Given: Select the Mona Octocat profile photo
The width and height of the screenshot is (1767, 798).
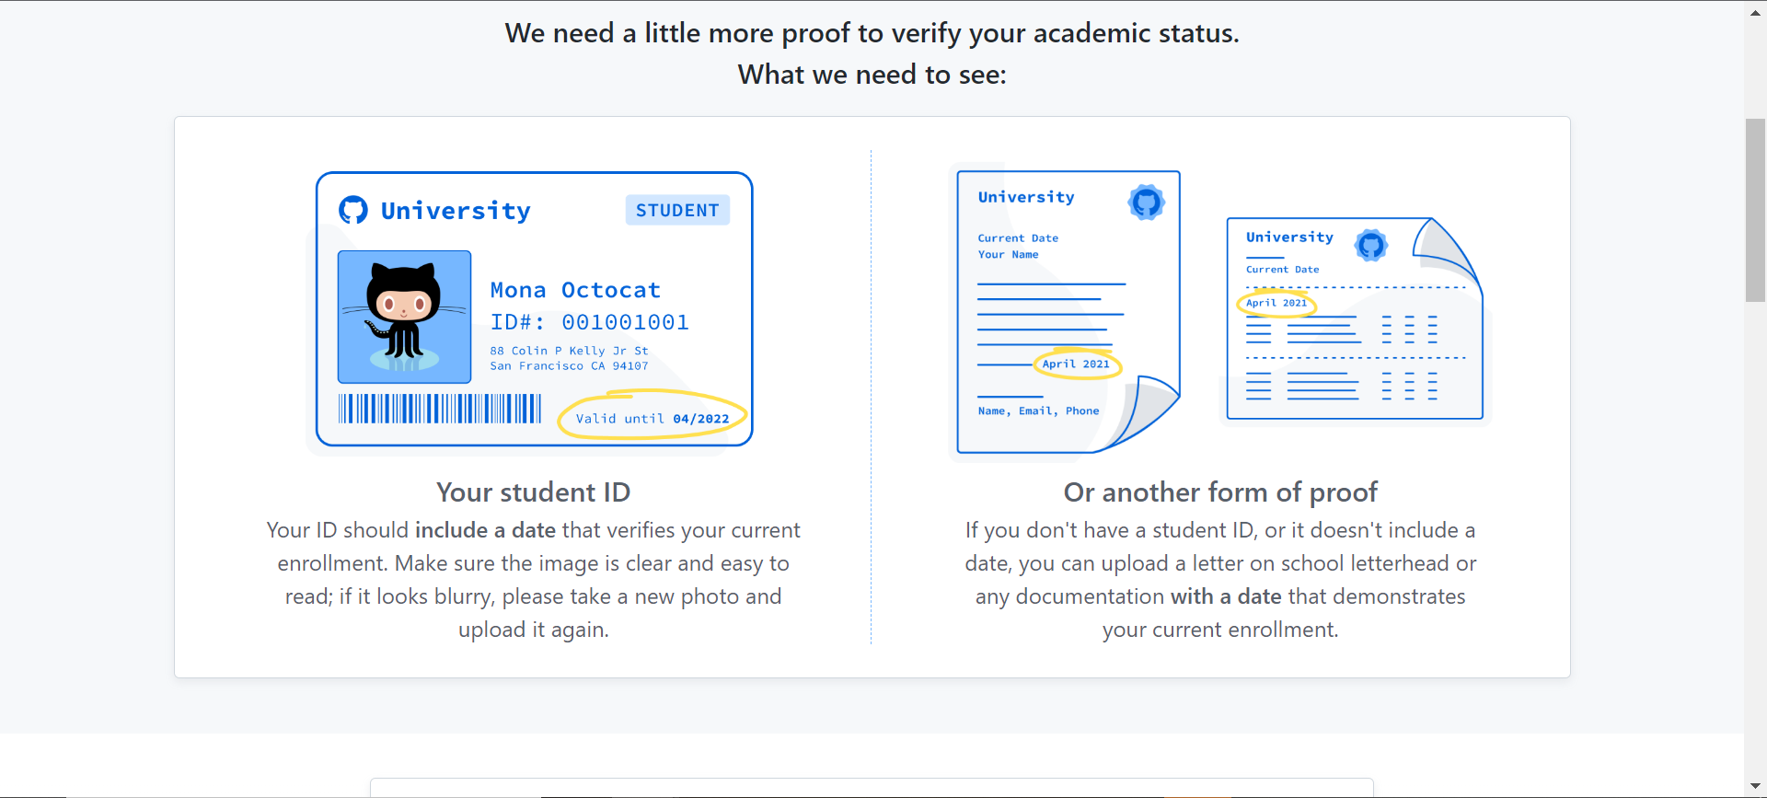Looking at the screenshot, I should pos(403,317).
